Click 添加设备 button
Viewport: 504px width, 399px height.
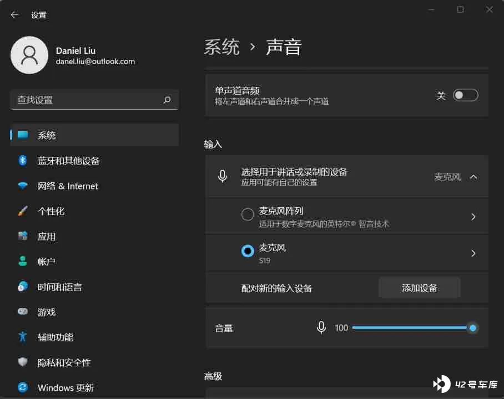tap(419, 288)
